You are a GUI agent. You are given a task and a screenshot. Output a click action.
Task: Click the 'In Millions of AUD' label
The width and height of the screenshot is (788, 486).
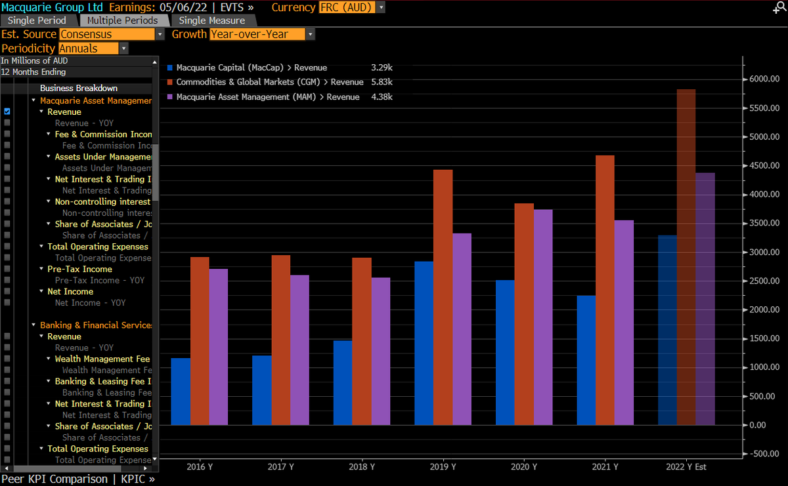tap(34, 60)
